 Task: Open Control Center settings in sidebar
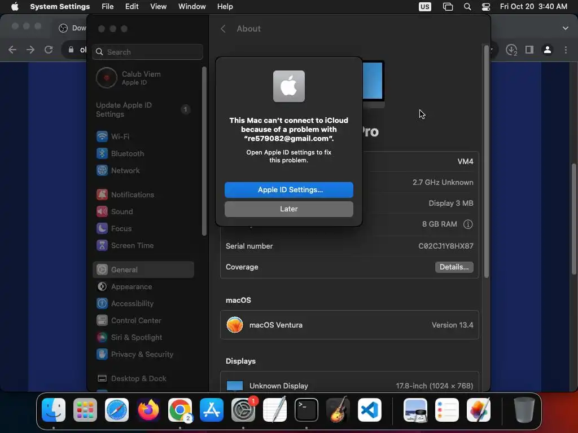(143, 320)
